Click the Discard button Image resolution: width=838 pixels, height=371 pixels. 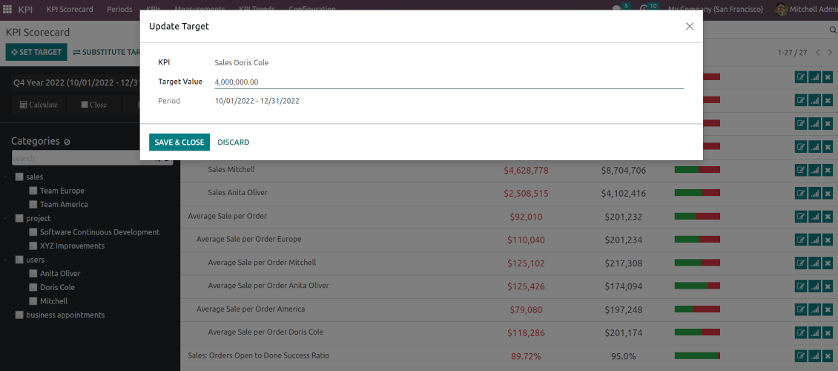pyautogui.click(x=233, y=142)
